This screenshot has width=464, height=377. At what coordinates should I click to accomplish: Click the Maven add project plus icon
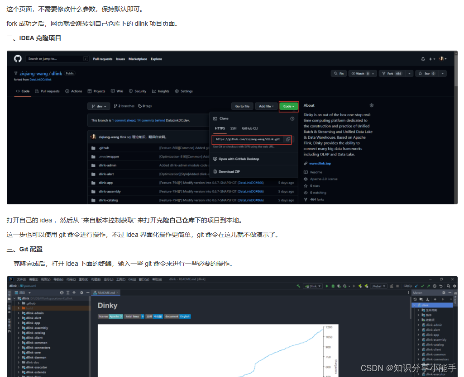[435, 299]
